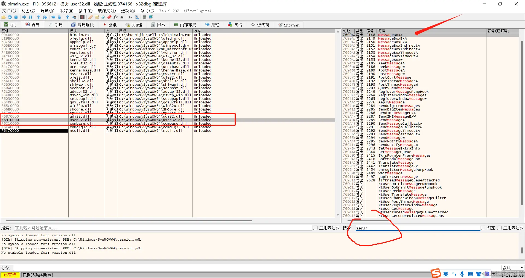
Task: Switch to the Snowman tab
Action: point(289,25)
